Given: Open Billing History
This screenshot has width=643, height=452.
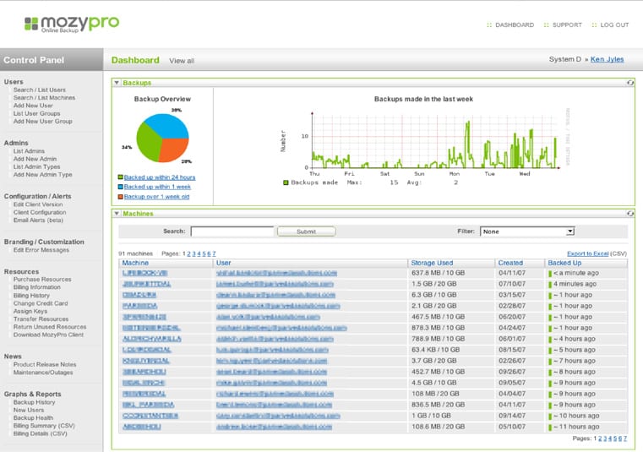Looking at the screenshot, I should point(31,296).
